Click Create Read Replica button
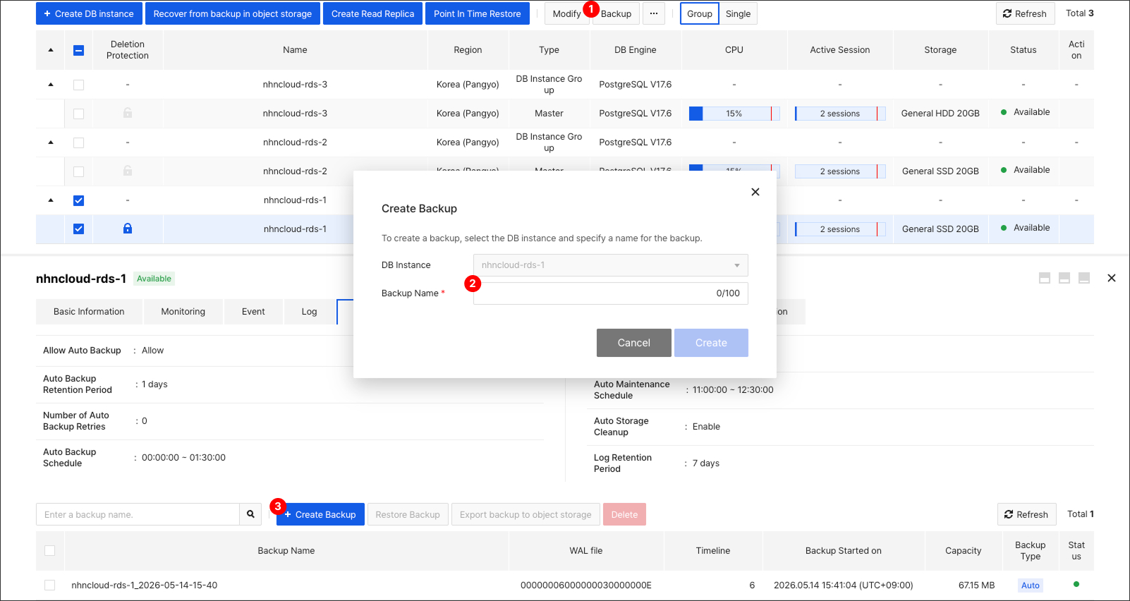This screenshot has width=1130, height=601. 372,13
